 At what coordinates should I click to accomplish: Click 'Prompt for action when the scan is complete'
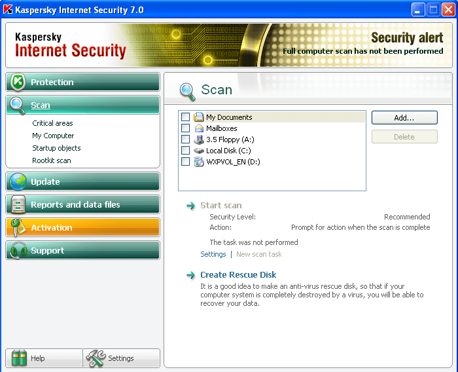click(361, 227)
